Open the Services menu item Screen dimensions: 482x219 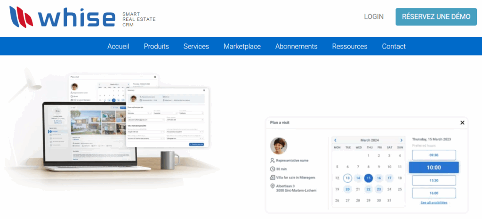coord(196,46)
